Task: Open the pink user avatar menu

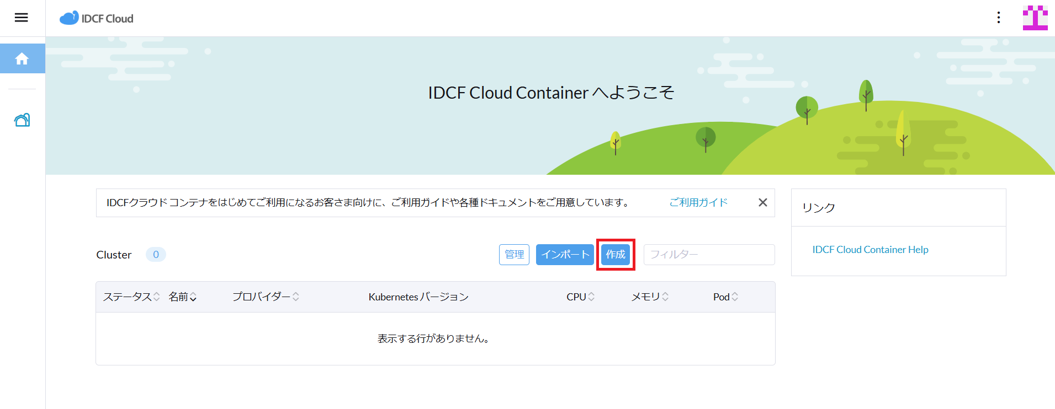Action: [1035, 18]
